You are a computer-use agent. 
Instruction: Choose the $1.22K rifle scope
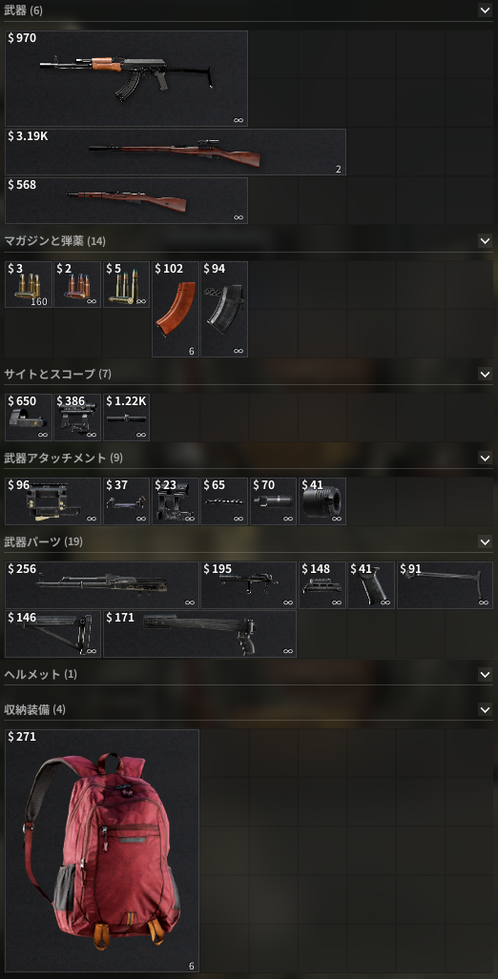tap(126, 418)
